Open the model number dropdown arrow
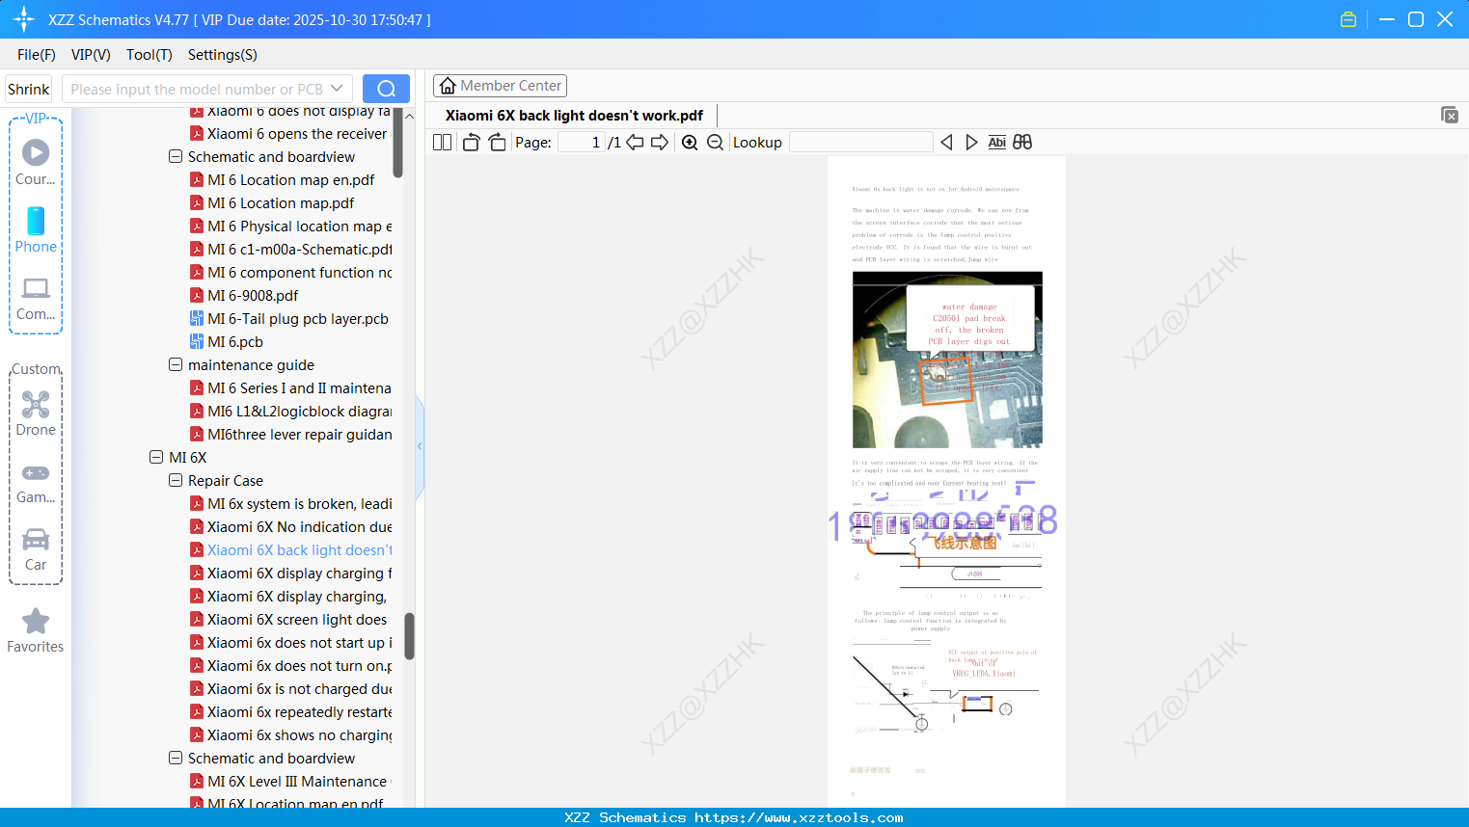This screenshot has height=827, width=1469. [337, 89]
